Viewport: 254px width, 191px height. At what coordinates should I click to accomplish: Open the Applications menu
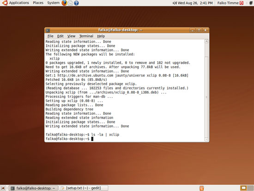(x=19, y=3)
